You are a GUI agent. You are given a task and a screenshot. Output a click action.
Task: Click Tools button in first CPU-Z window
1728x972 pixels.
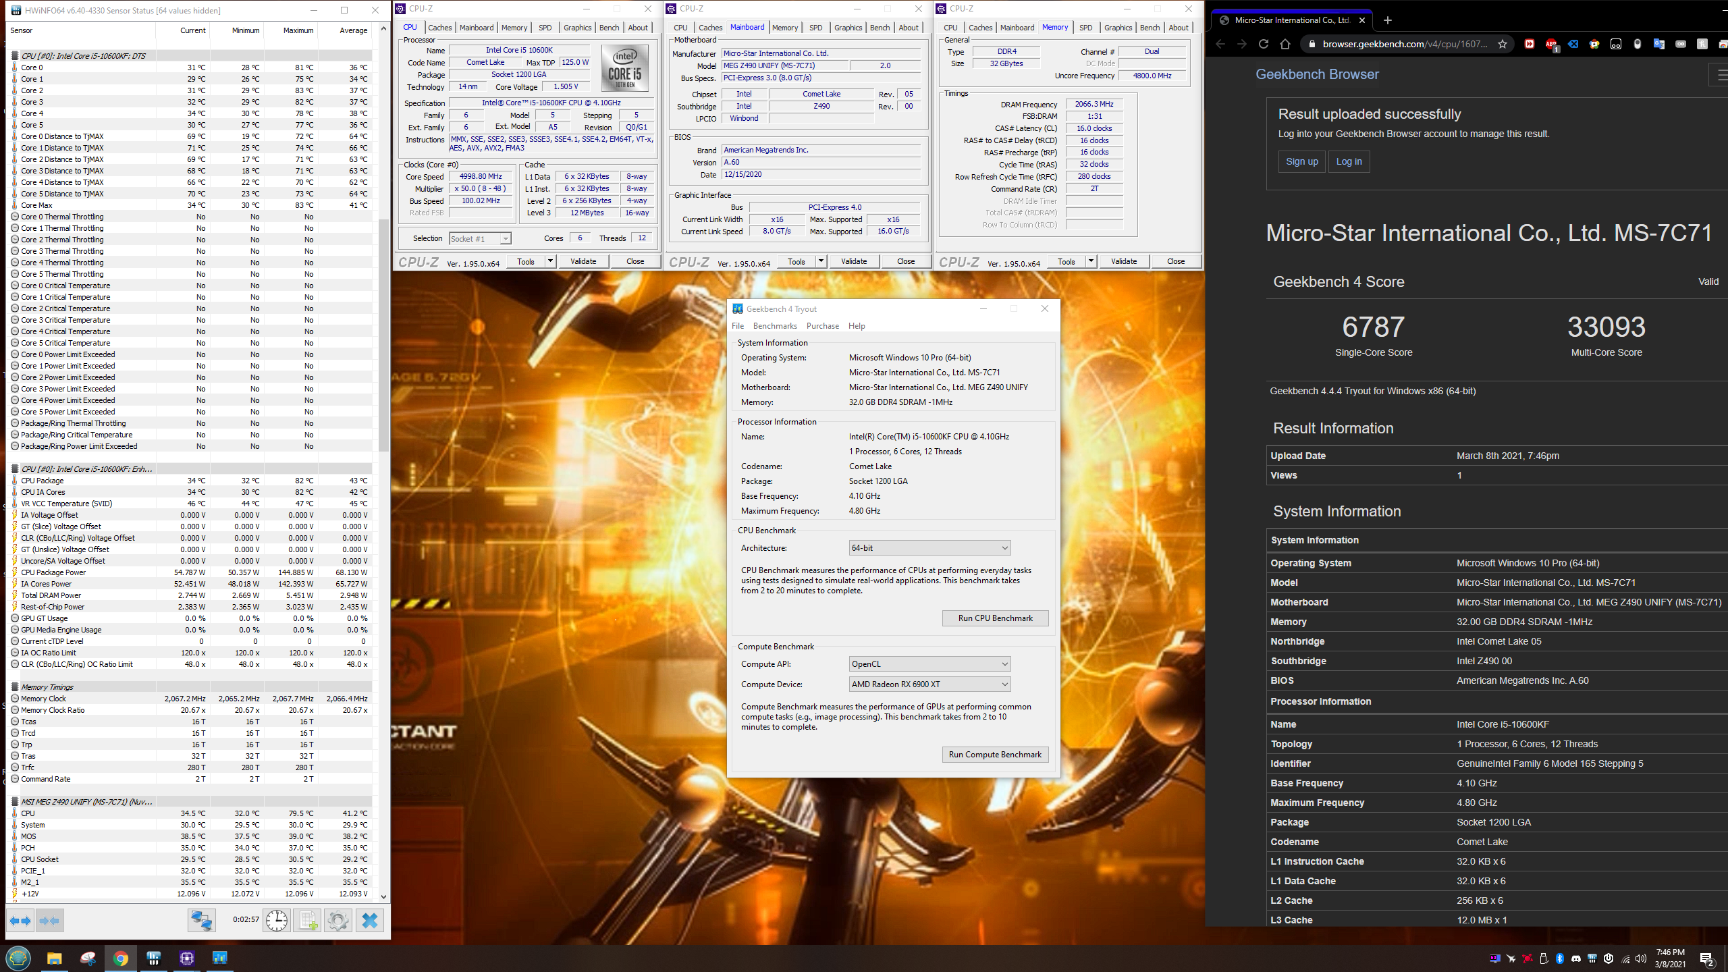pyautogui.click(x=526, y=261)
